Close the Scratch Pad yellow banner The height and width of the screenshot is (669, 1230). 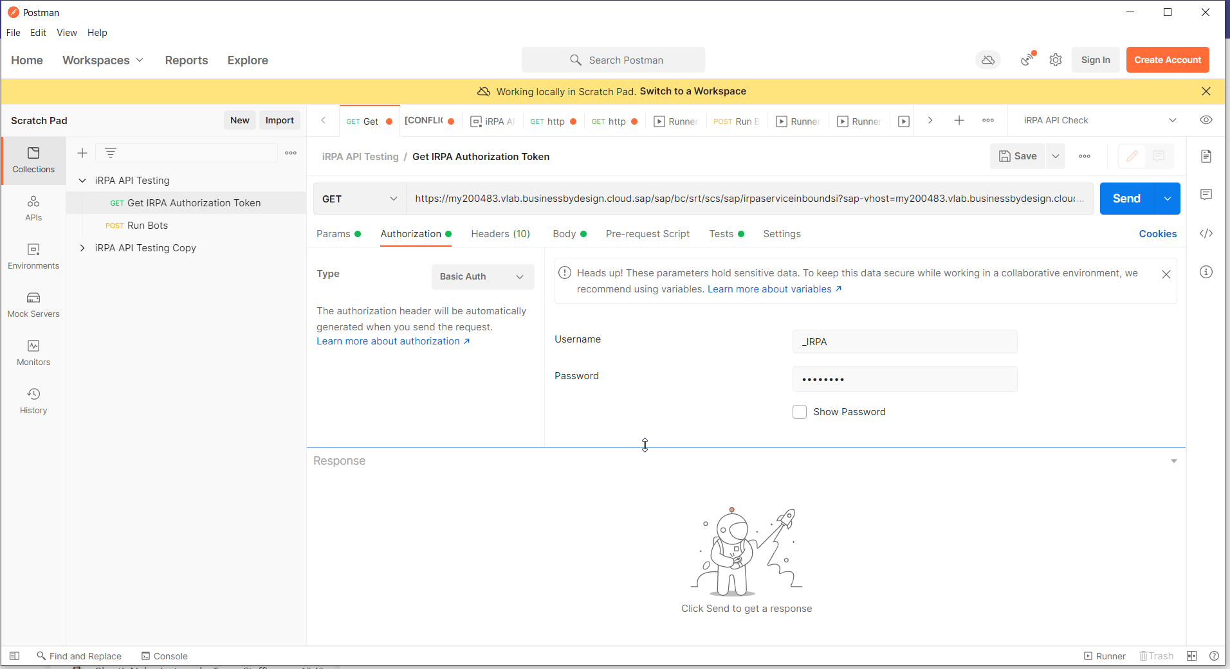[x=1206, y=91]
